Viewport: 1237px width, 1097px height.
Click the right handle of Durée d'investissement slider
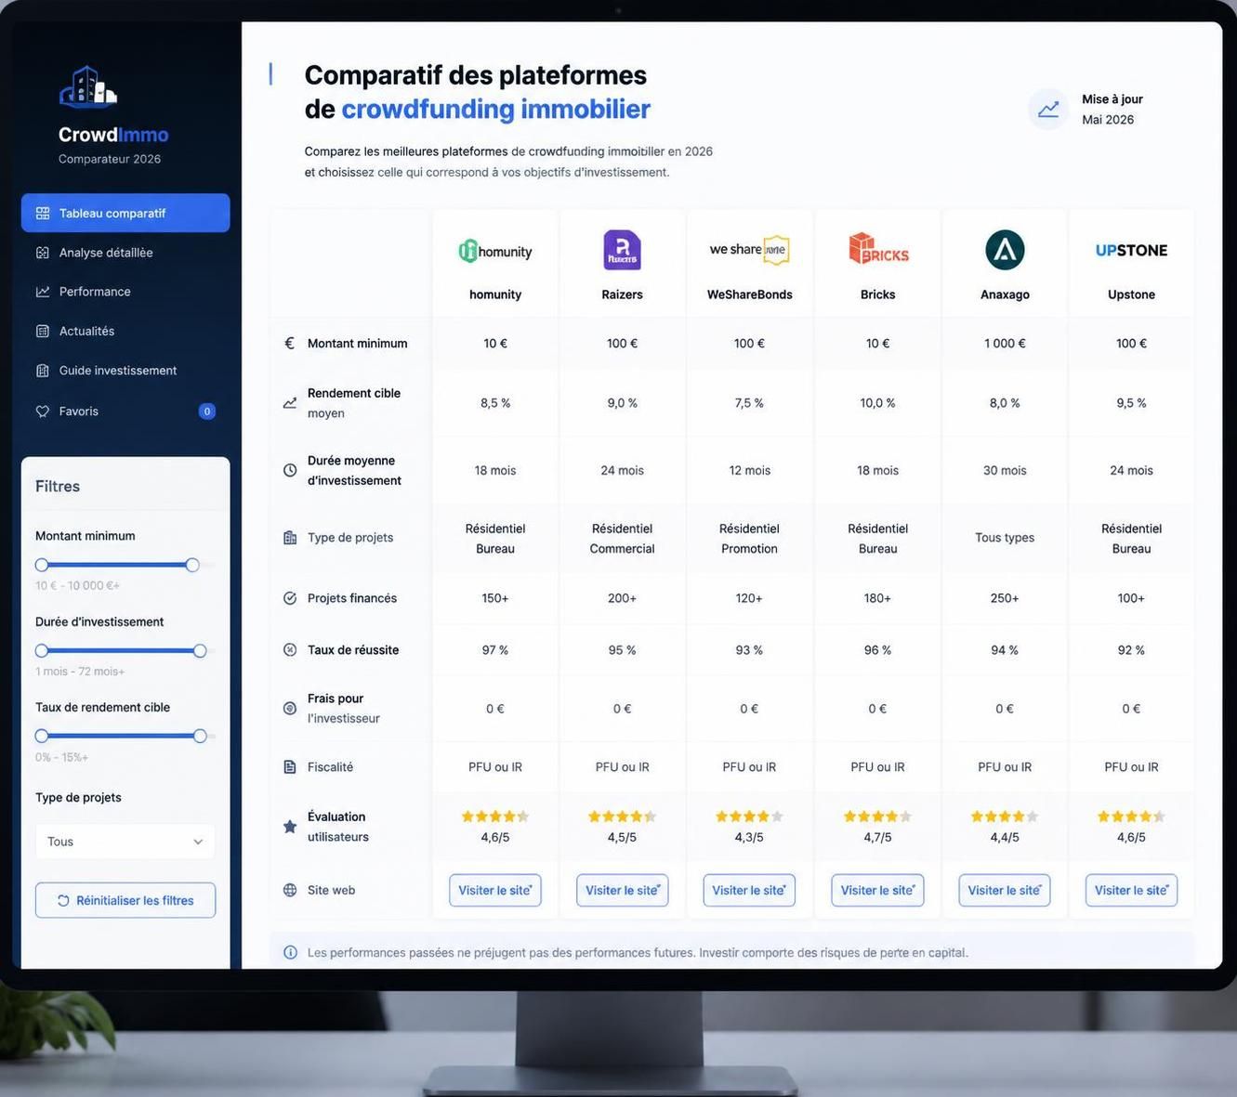200,651
